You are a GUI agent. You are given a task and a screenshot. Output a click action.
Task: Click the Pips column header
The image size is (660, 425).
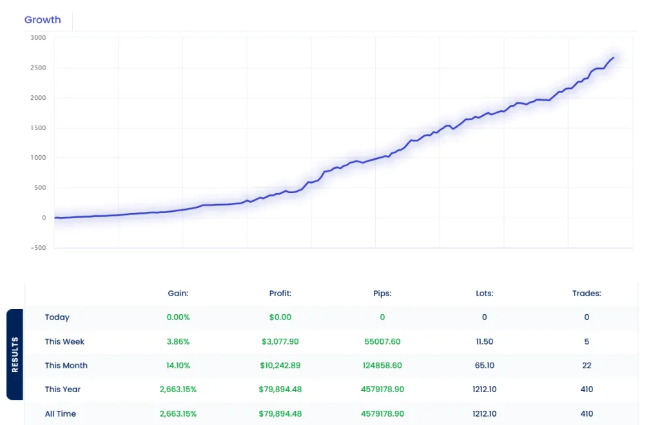(382, 293)
